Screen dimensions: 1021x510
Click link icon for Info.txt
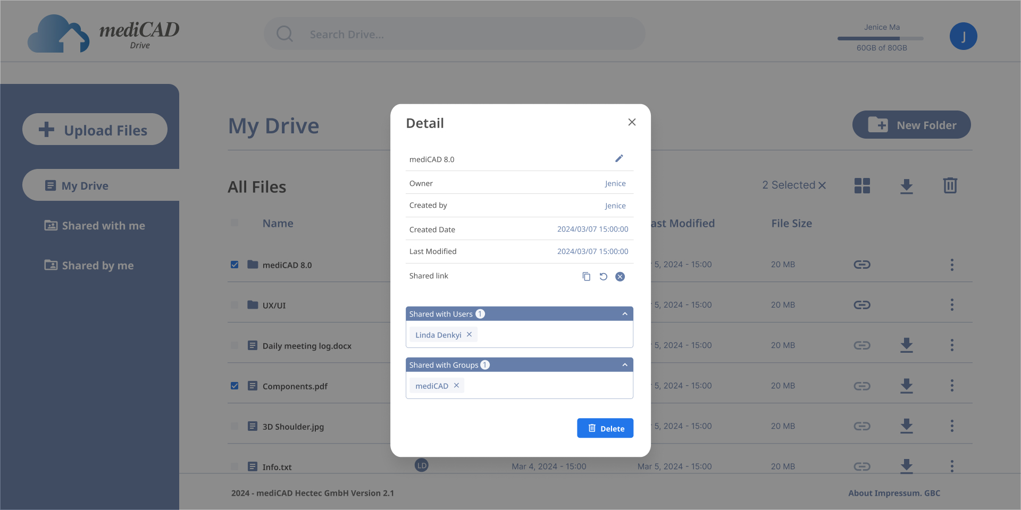pyautogui.click(x=862, y=466)
